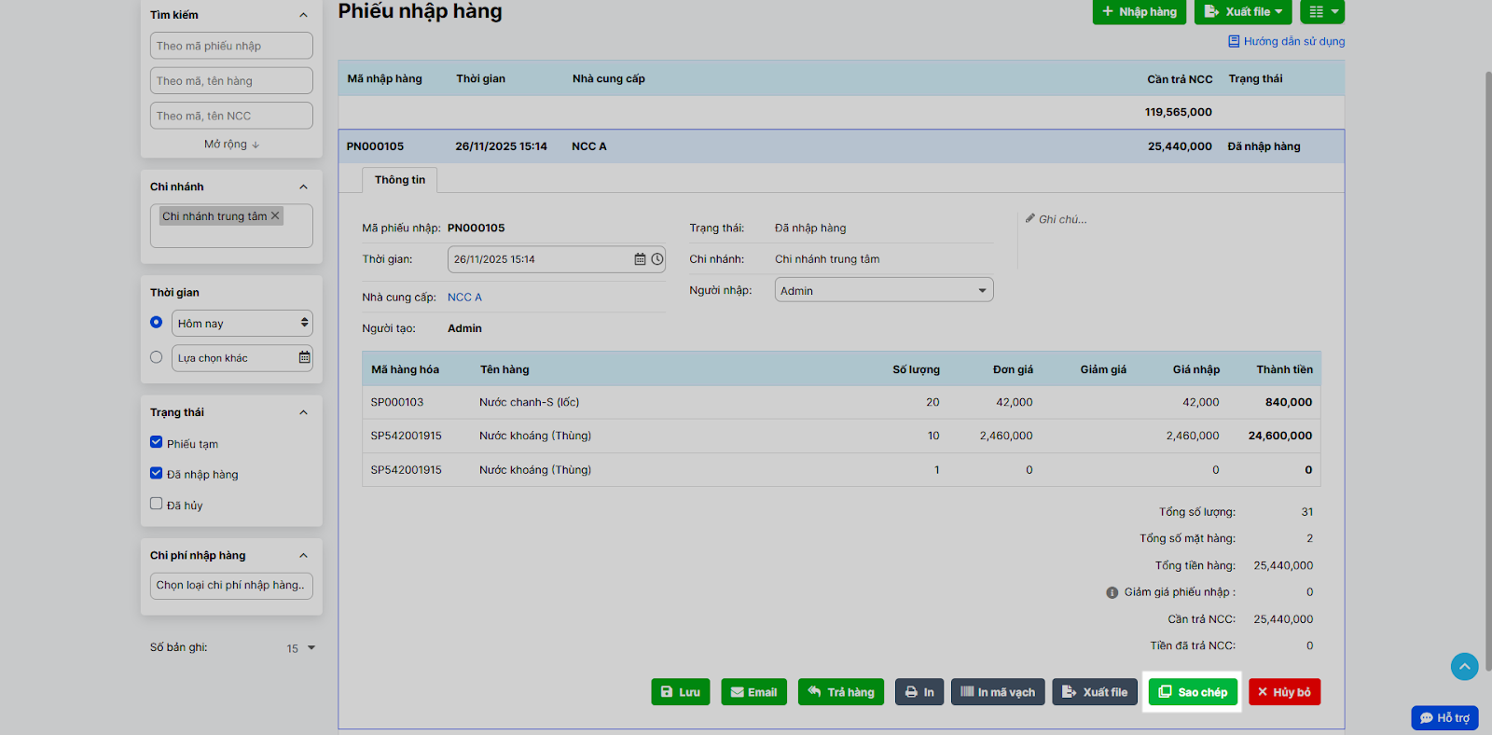The height and width of the screenshot is (735, 1492).
Task: Expand more search options with Mở rộng
Action: pos(231,145)
